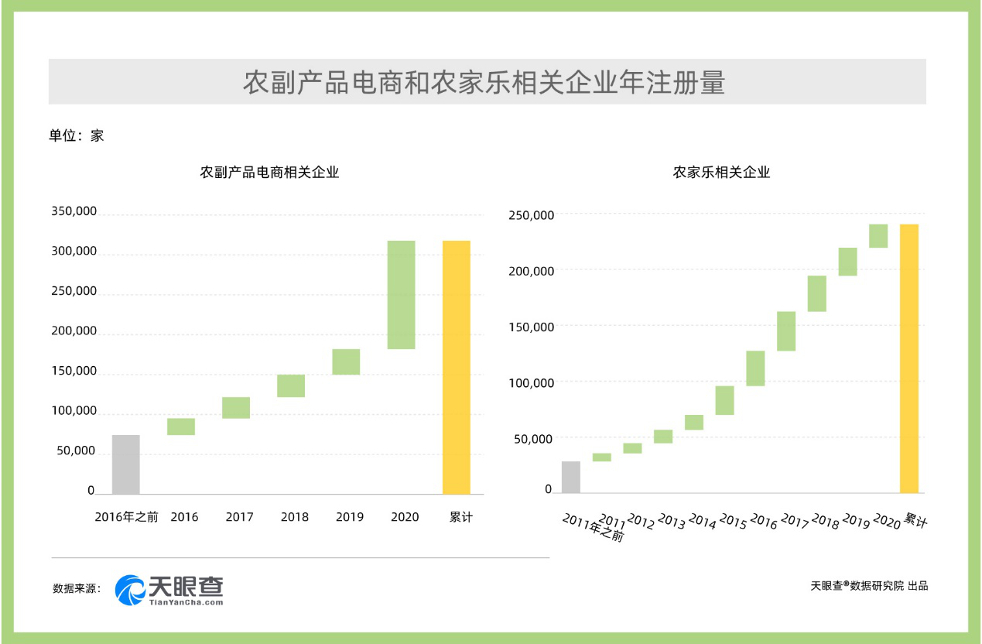Click the main title 农副产品电商和农家乐相关企业年注册量
Screen dimensions: 982x644
click(485, 82)
